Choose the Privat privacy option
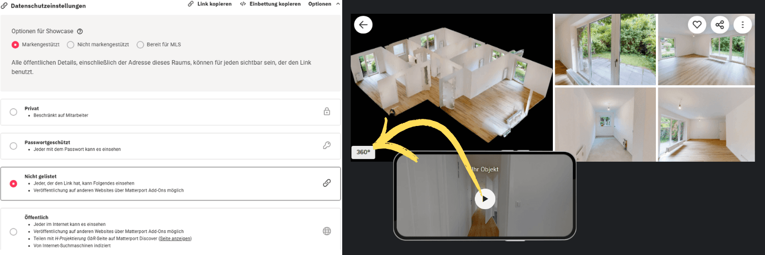765x255 pixels. 13,112
